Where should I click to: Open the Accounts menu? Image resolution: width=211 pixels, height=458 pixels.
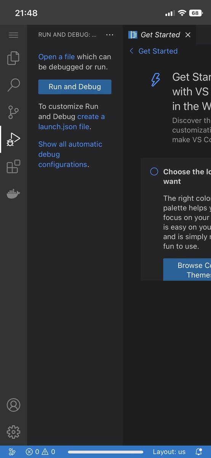pos(13,405)
